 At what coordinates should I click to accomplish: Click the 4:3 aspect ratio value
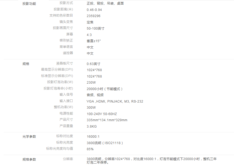pos(89,35)
